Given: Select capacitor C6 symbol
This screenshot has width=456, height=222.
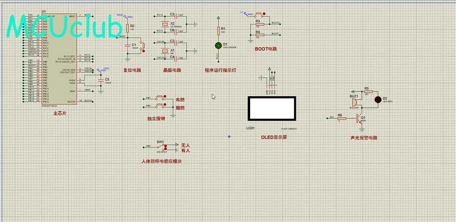Looking at the screenshot, I should (x=176, y=32).
